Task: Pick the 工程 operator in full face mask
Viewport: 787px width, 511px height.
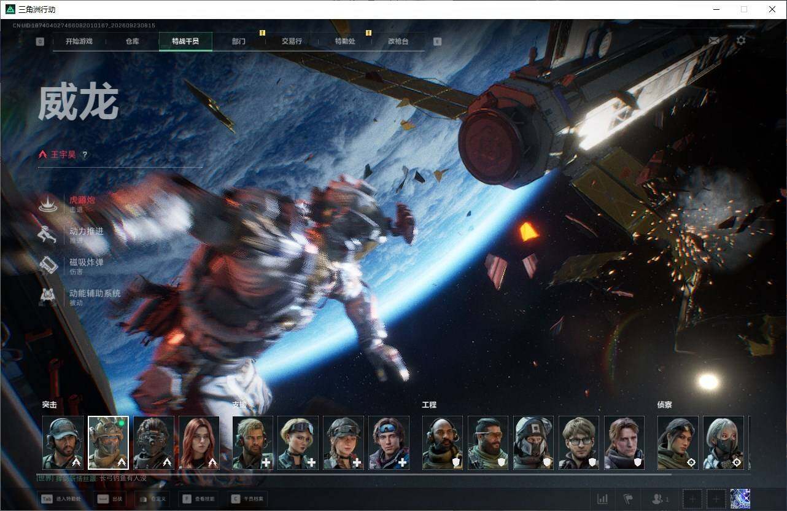Action: [x=533, y=443]
